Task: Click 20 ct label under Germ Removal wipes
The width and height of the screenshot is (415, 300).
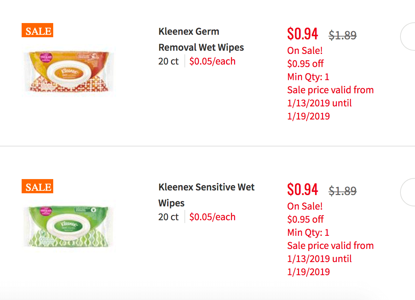Action: (x=168, y=61)
